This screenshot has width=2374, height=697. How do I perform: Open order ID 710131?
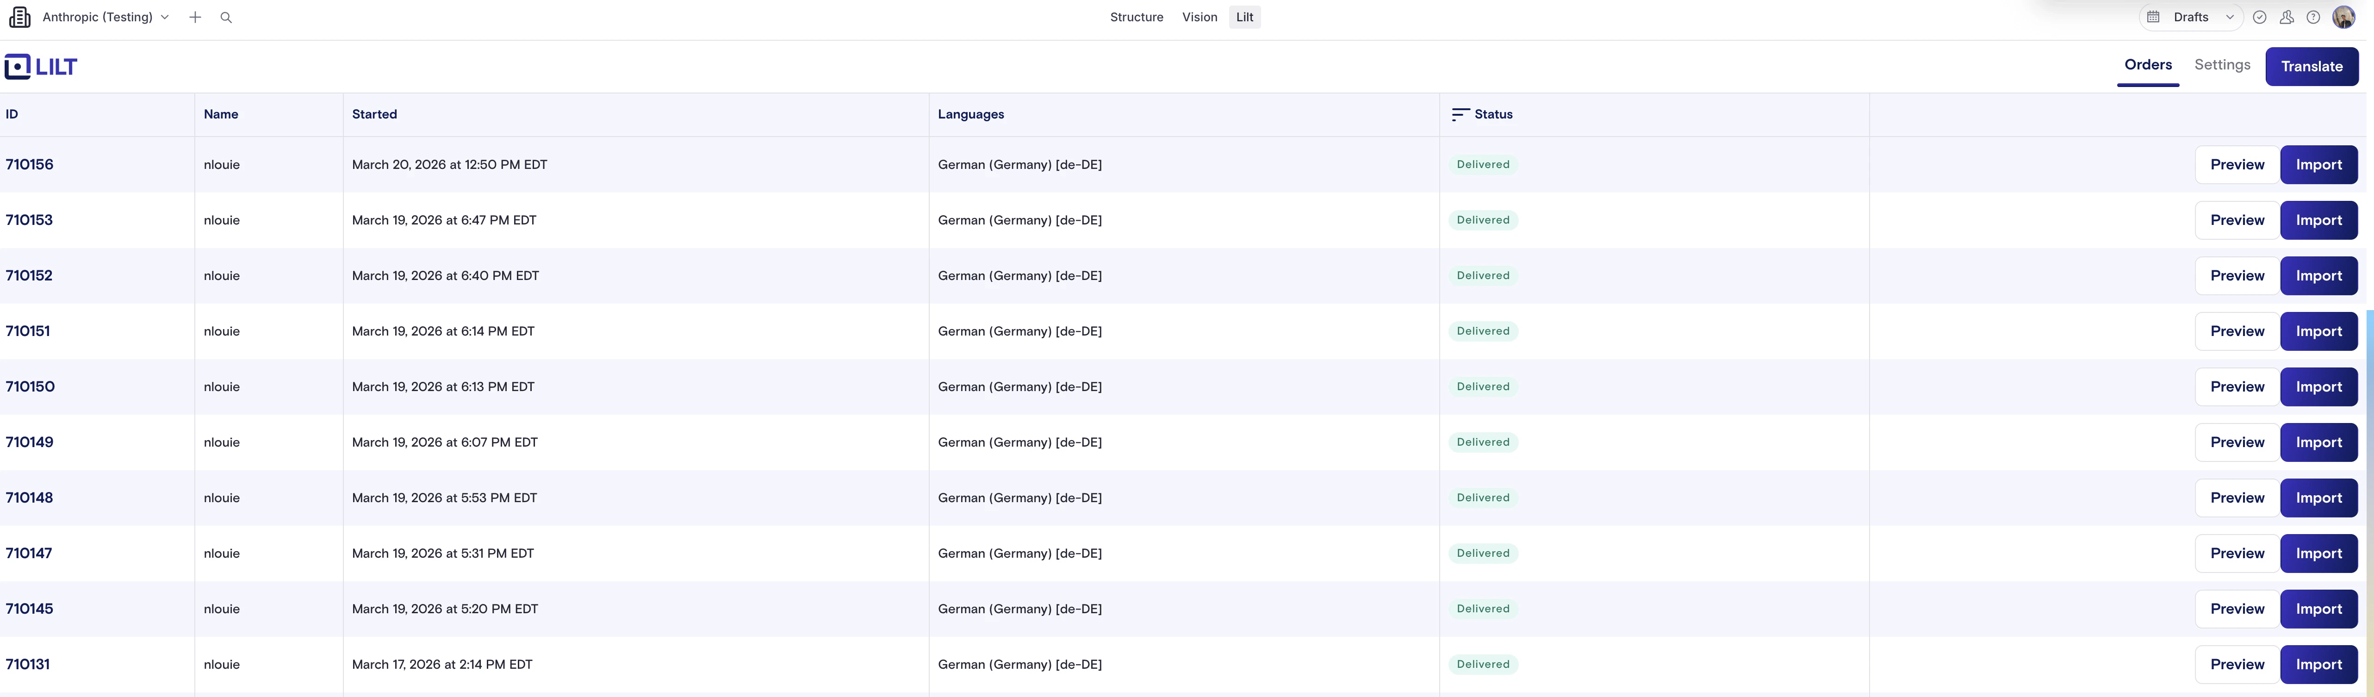click(28, 665)
